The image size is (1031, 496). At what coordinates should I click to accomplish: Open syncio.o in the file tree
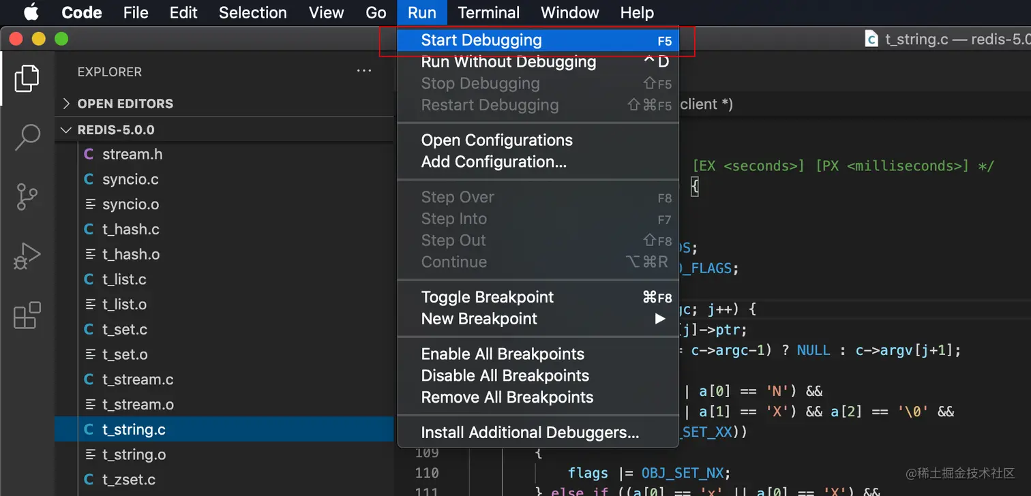[224, 204]
